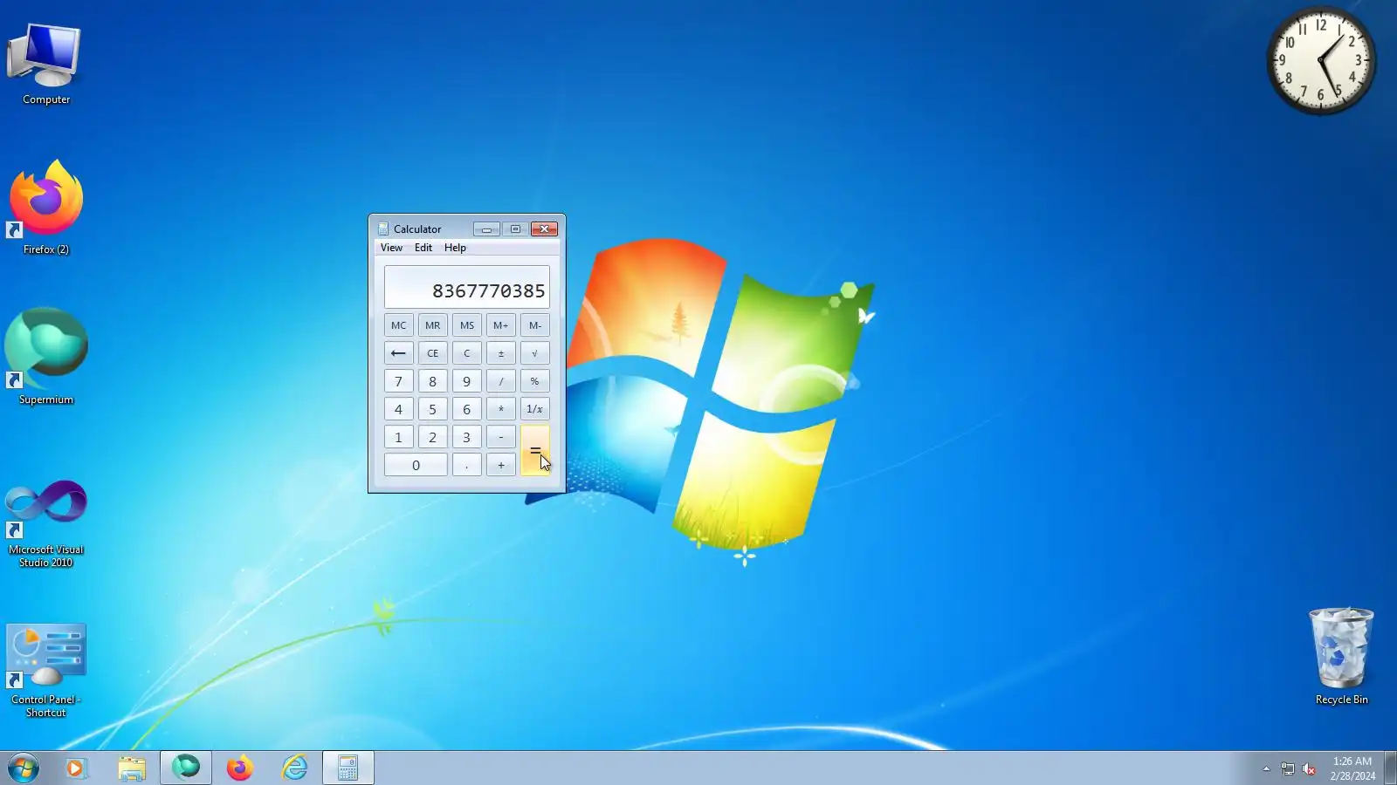Viewport: 1397px width, 785px height.
Task: Click the digit 9 button
Action: (467, 381)
